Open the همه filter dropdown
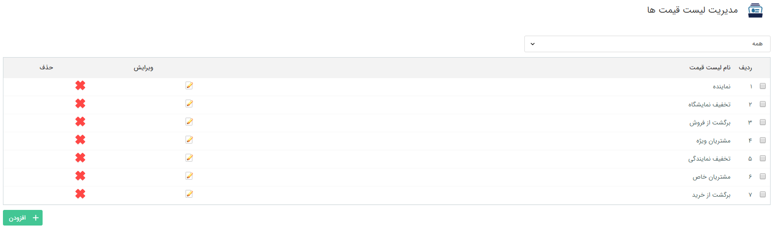 pos(647,44)
